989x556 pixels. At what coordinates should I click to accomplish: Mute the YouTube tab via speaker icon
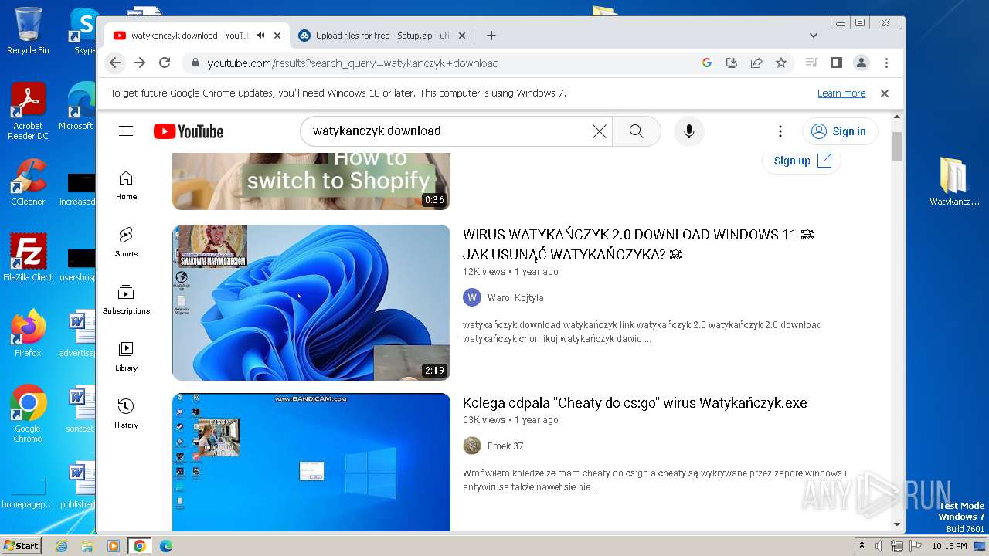[x=261, y=36]
